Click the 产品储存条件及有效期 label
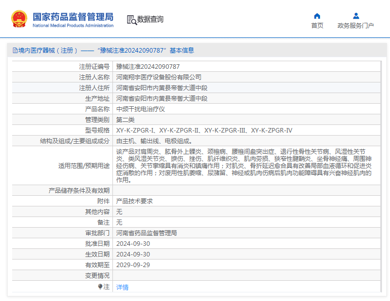The width and height of the screenshot is (390, 301). (79, 191)
